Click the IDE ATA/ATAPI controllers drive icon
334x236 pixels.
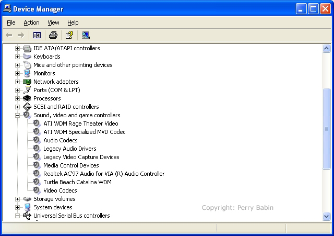click(x=27, y=49)
